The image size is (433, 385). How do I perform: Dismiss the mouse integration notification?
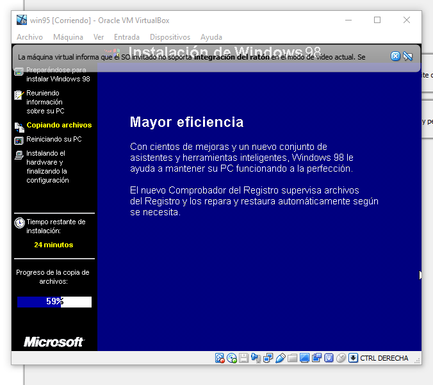pos(395,56)
